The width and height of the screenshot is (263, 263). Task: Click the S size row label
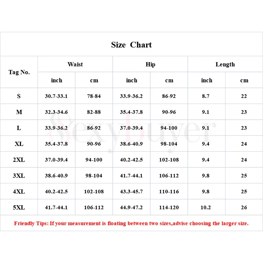coord(19,96)
